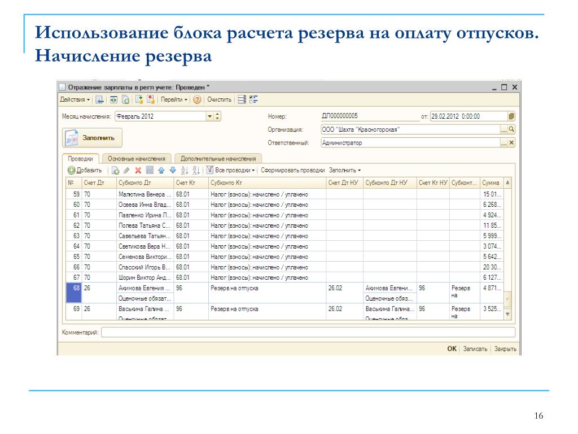Image resolution: width=578 pixels, height=434 pixels.
Task: Click the Закрыть button
Action: (x=505, y=349)
